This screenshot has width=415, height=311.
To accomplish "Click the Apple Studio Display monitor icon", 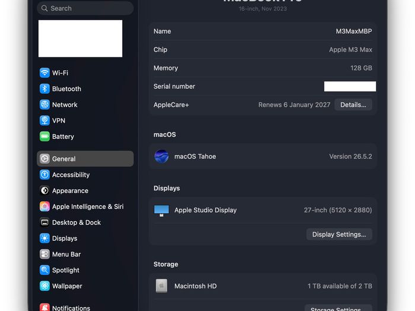I will point(161,210).
